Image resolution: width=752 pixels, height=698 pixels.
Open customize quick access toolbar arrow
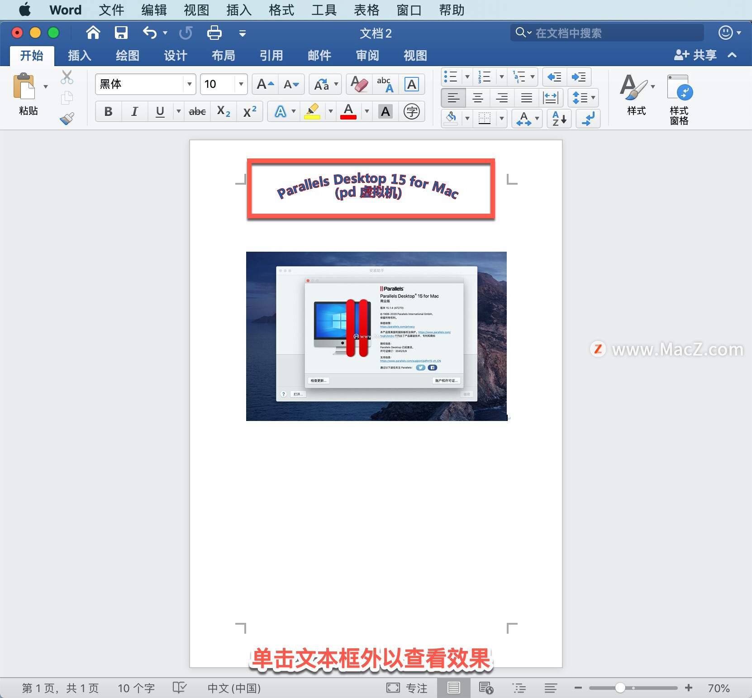point(243,33)
